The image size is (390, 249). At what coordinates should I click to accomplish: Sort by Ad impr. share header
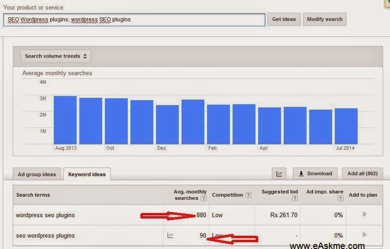(x=325, y=192)
